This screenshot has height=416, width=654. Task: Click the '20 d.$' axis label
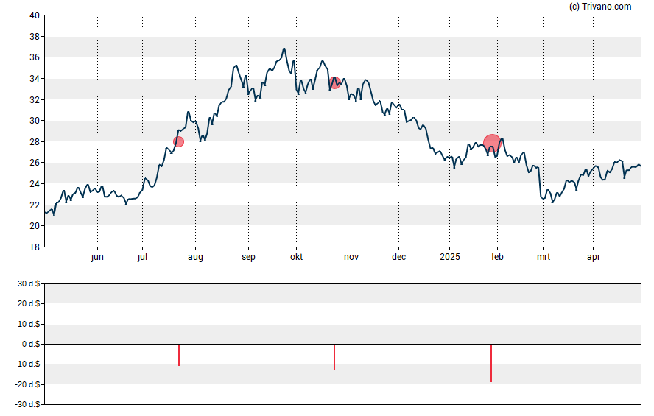coord(29,304)
